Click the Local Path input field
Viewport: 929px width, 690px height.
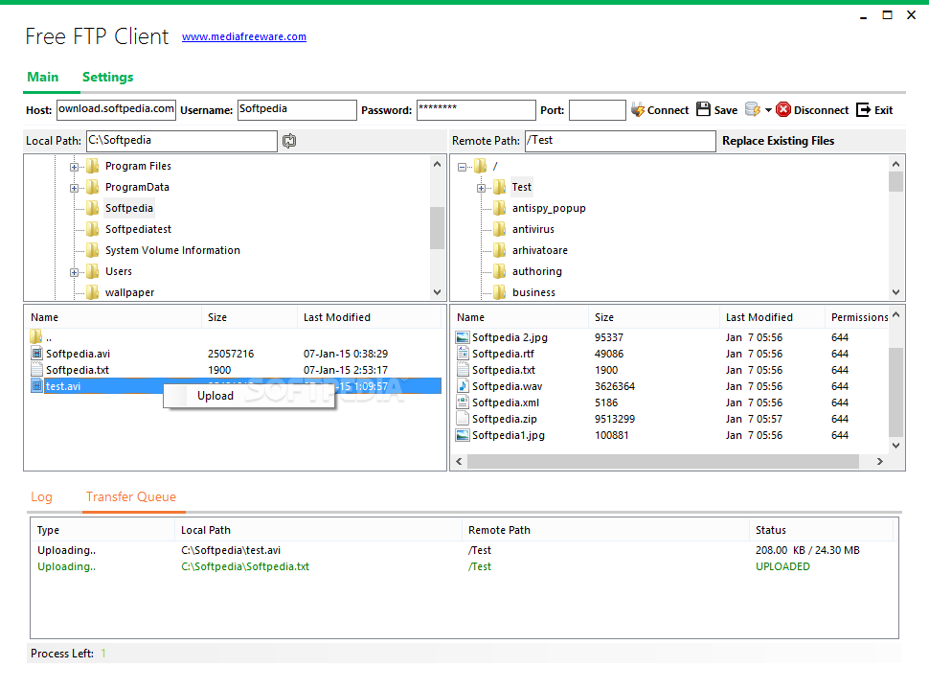182,141
